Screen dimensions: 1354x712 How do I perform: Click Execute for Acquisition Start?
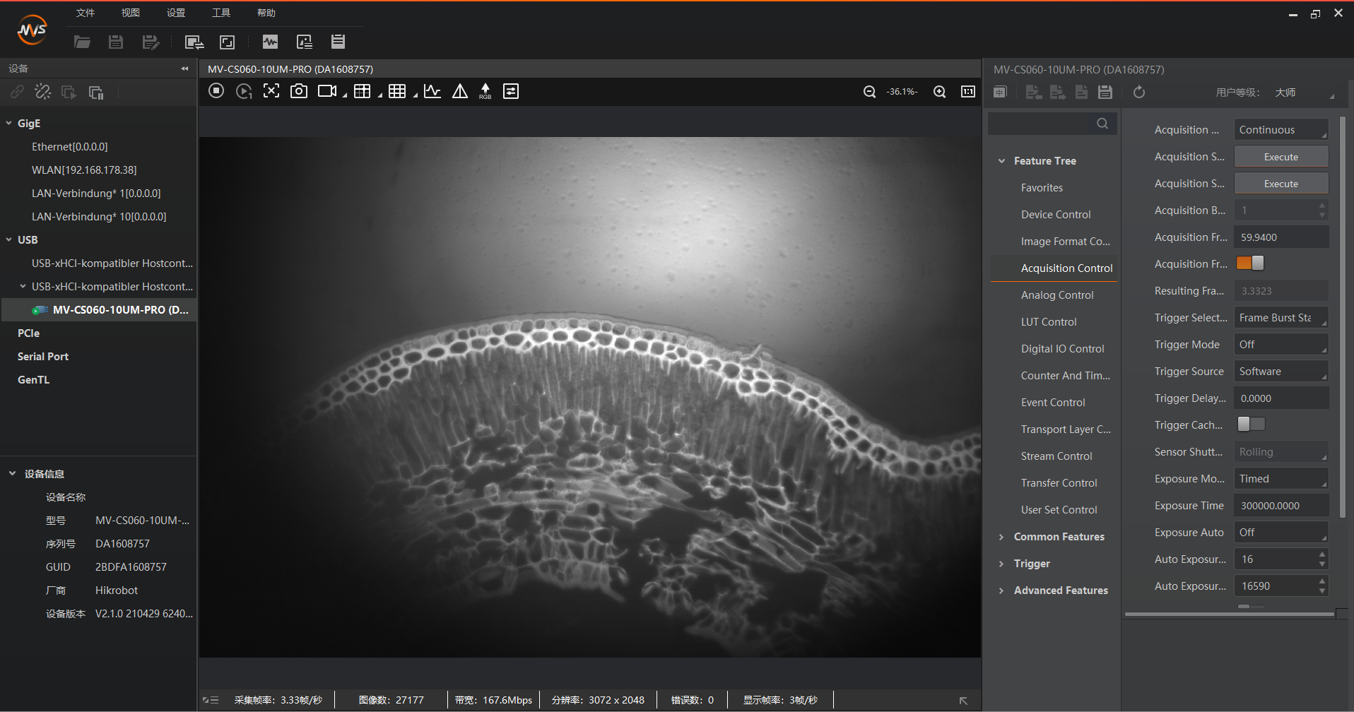[x=1281, y=157]
